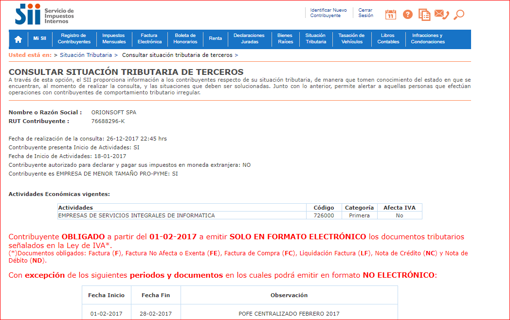510x320 pixels.
Task: Click Identificar Nuevo Contribuyente link
Action: click(328, 13)
